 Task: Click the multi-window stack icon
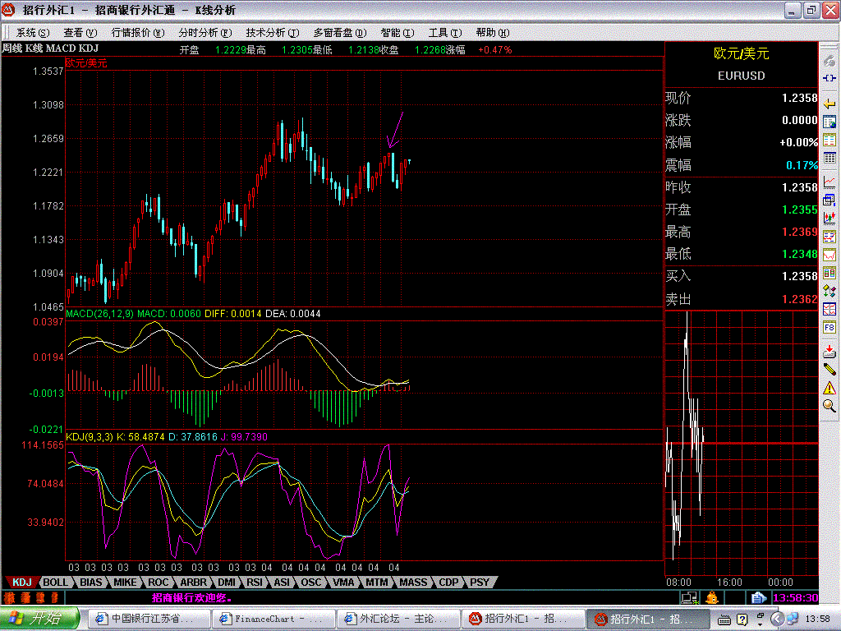pyautogui.click(x=830, y=200)
